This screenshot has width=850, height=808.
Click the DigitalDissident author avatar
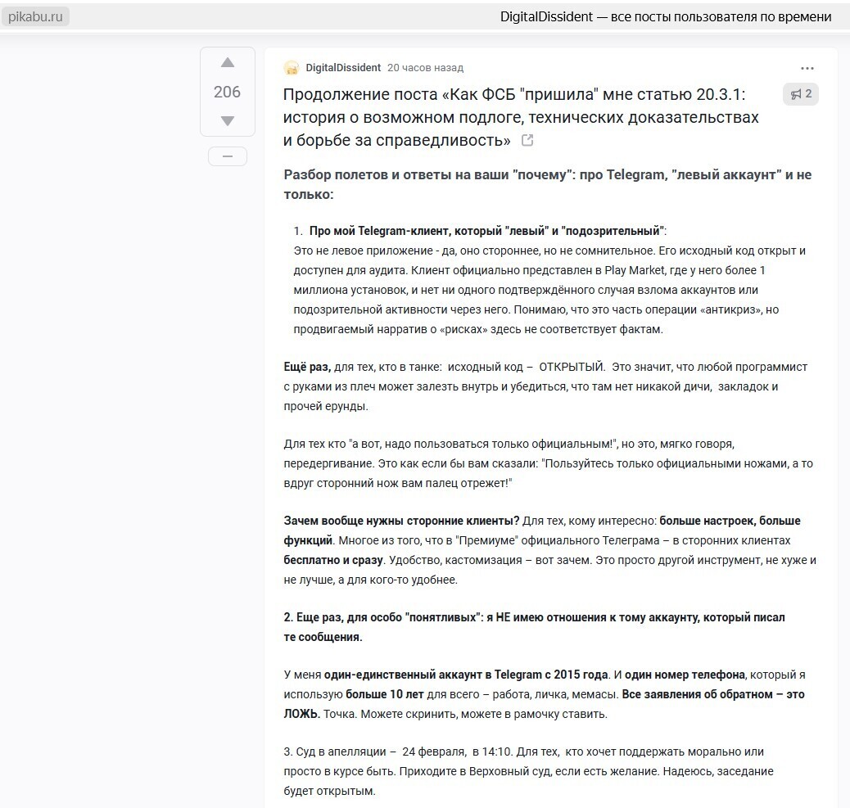[x=291, y=68]
